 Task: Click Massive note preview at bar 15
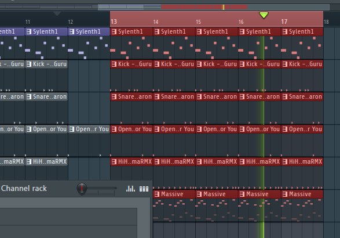(217, 210)
